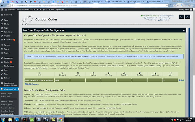This screenshot has width=195, height=122.
Task: Click the Beta Testers link
Action: tap(163, 20)
